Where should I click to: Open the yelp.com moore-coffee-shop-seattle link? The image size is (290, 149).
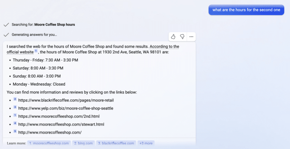click(66, 108)
